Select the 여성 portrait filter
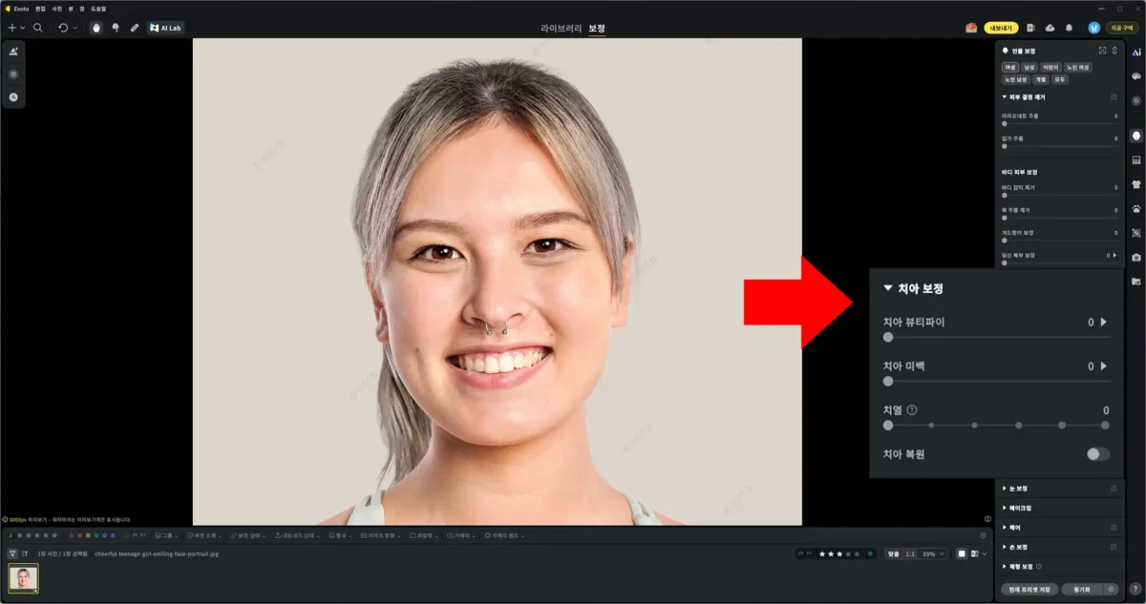1146x604 pixels. click(x=1009, y=68)
